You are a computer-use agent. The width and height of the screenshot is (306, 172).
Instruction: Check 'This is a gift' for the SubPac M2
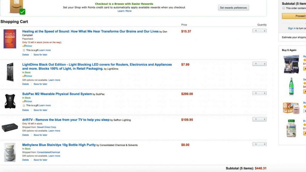pos(24,105)
